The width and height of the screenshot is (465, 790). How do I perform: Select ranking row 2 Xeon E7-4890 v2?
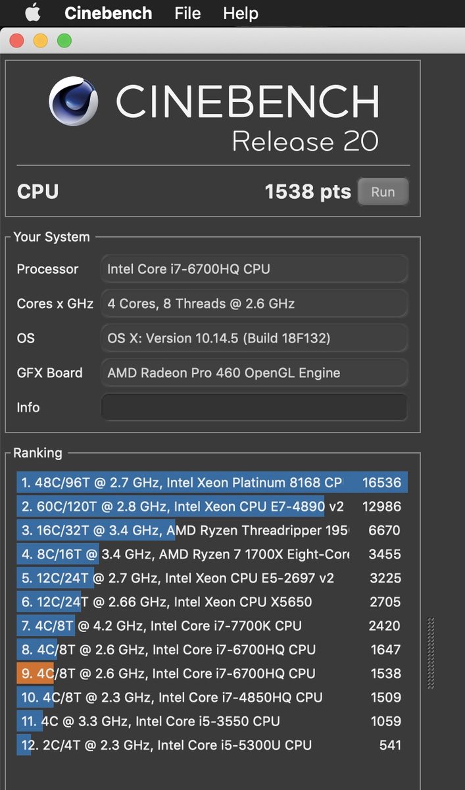212,506
